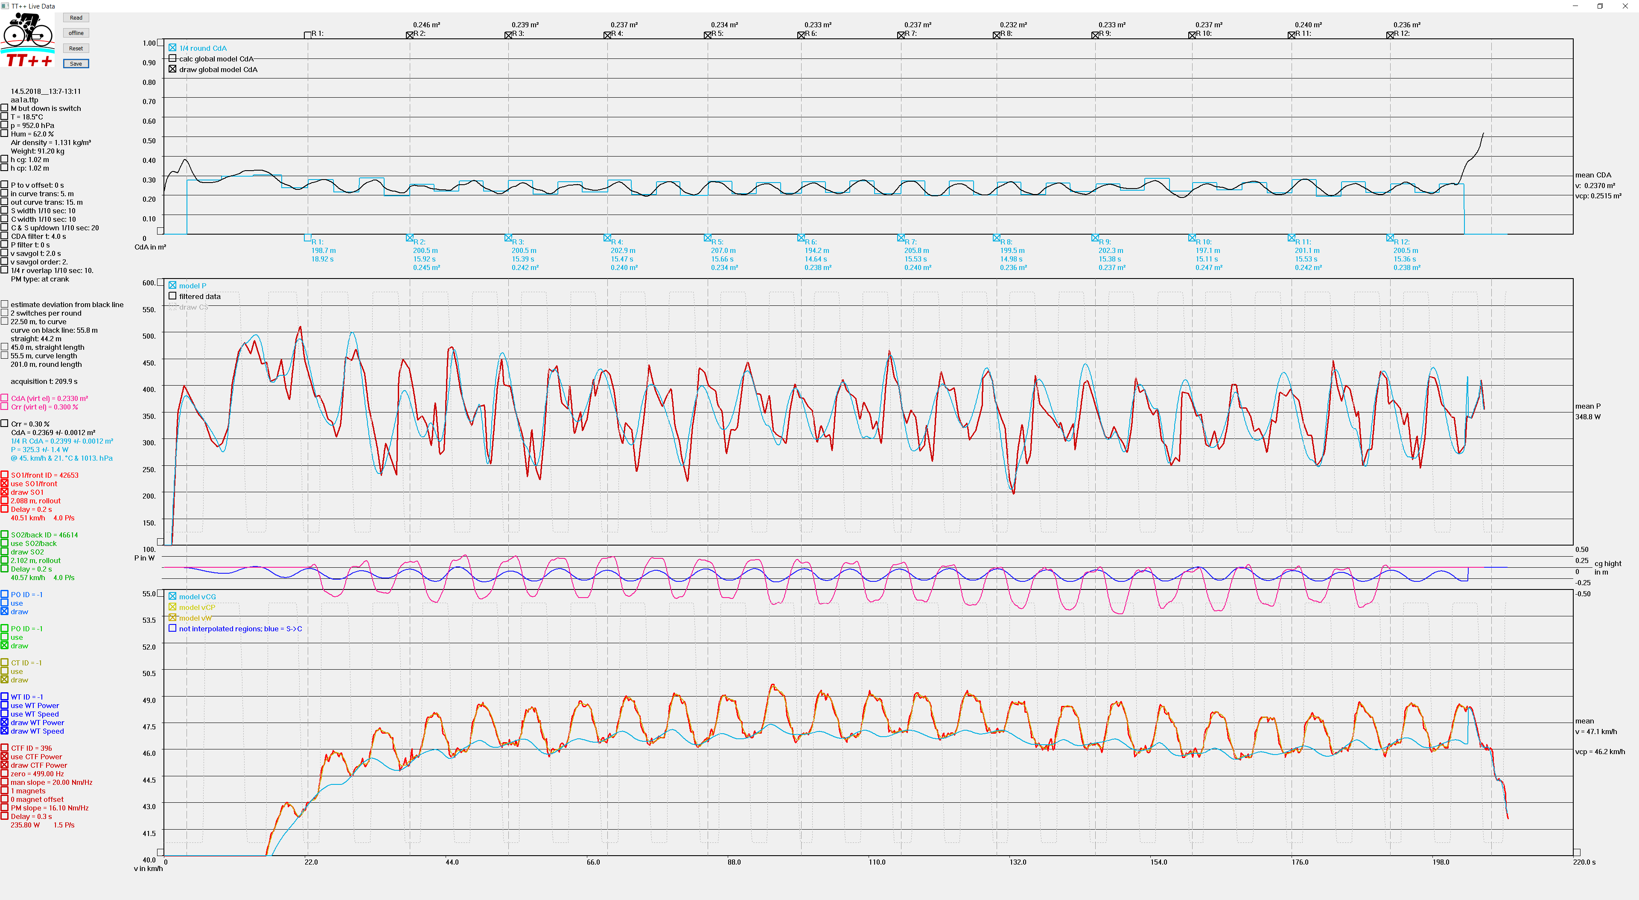Check the T = 18.5°C temperature box
The width and height of the screenshot is (1639, 900).
(x=4, y=116)
